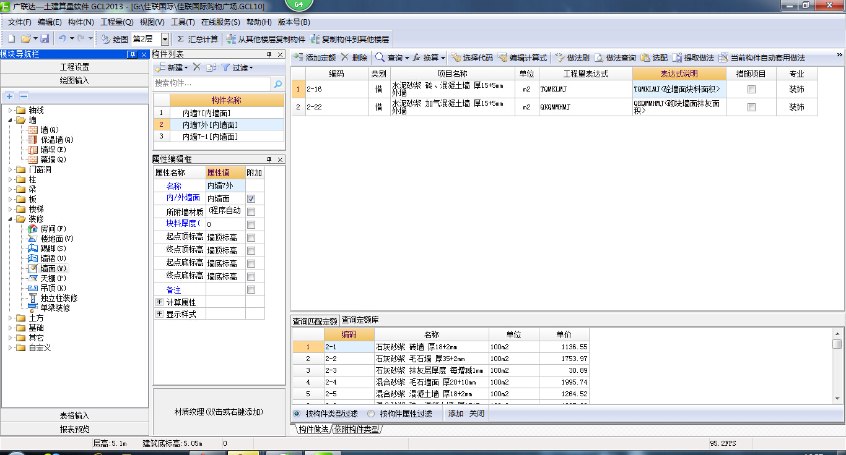
Task: Open 做法刷 brush tool
Action: point(560,57)
